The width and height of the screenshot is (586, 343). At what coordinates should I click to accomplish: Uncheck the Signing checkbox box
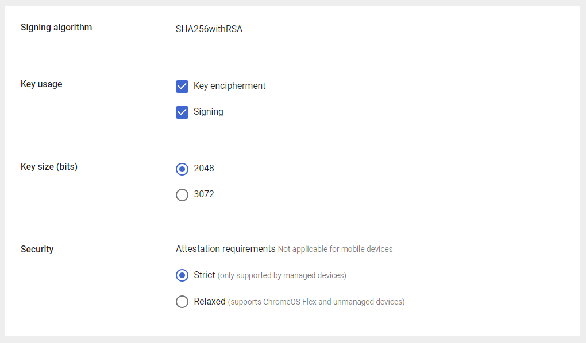coord(182,112)
